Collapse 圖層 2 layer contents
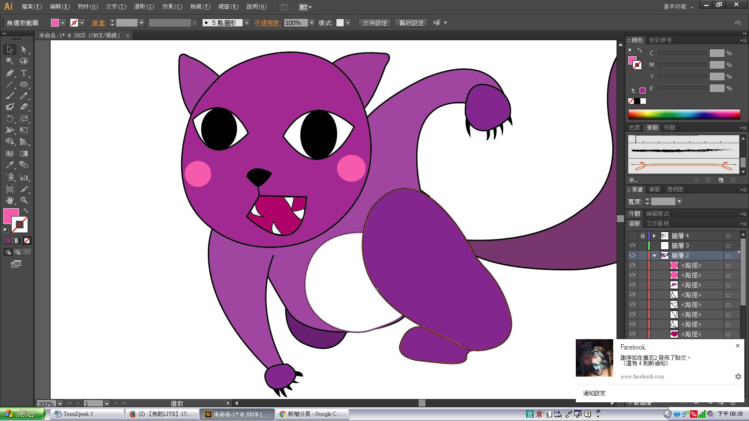This screenshot has height=421, width=749. (x=654, y=256)
